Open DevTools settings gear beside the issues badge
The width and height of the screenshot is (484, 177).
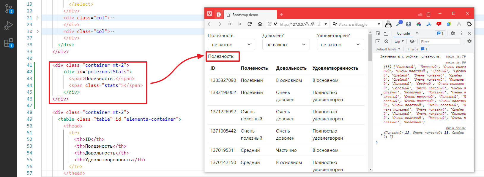point(453,33)
